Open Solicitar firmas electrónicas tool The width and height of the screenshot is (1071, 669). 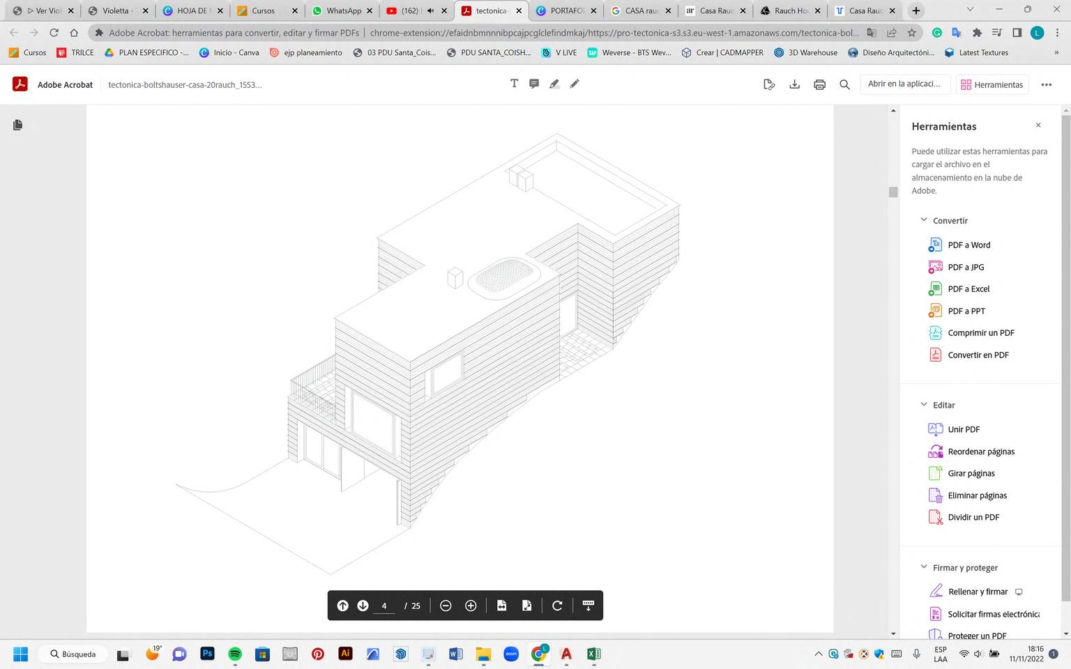(x=984, y=614)
